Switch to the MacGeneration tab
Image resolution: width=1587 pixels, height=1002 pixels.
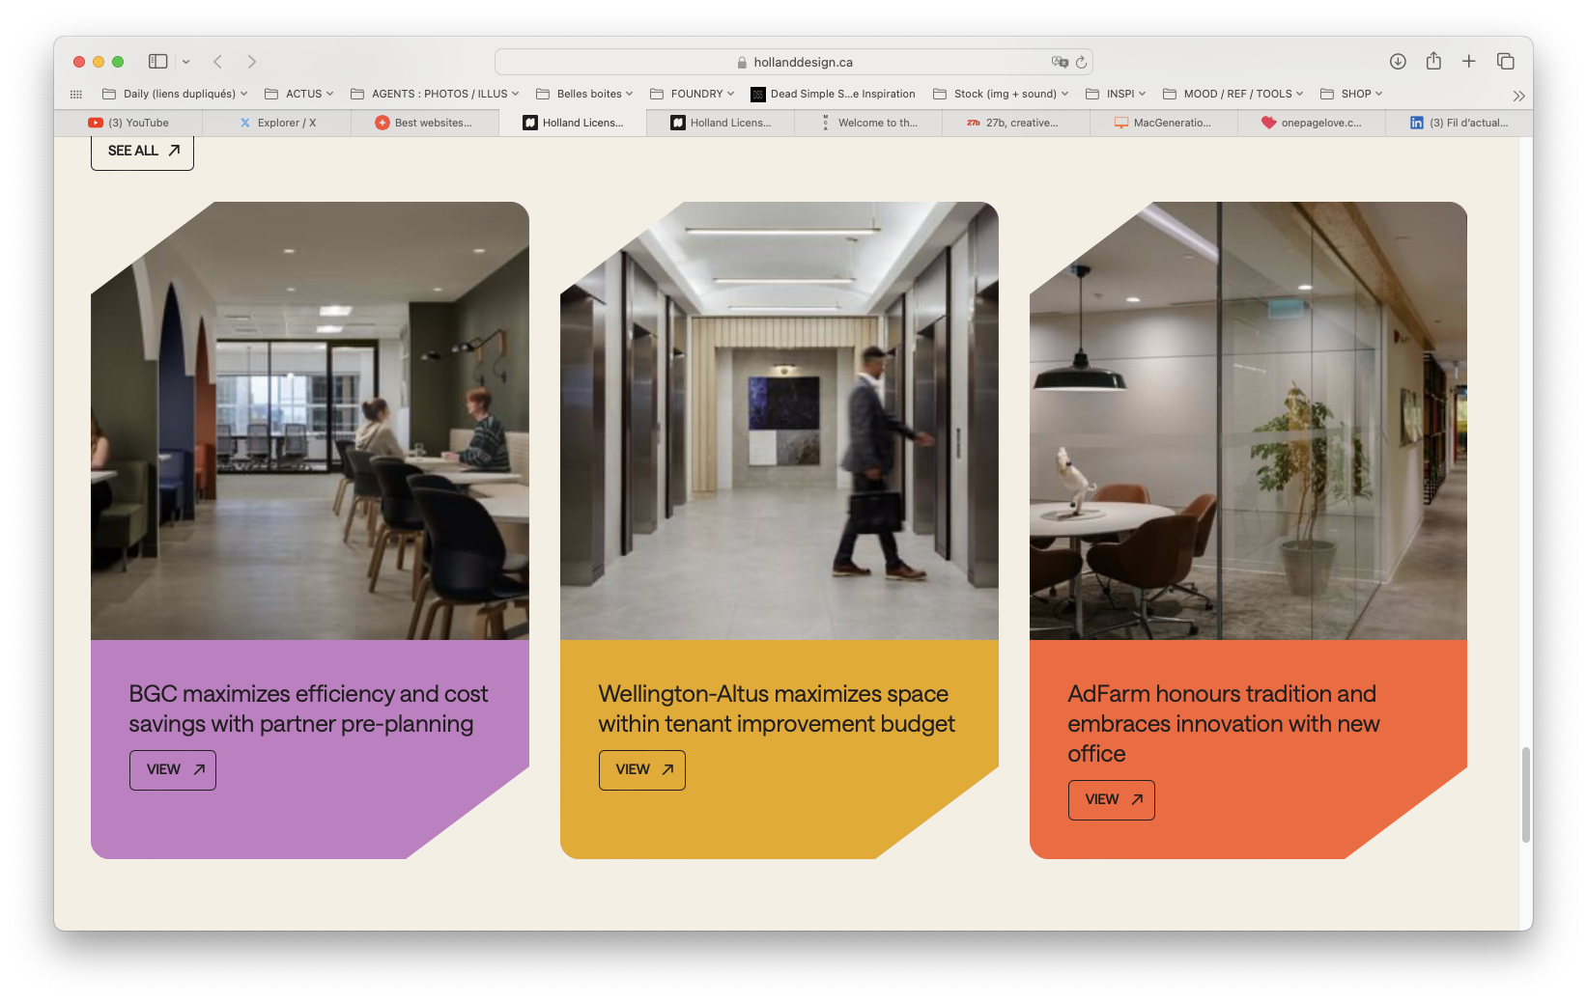1163,123
